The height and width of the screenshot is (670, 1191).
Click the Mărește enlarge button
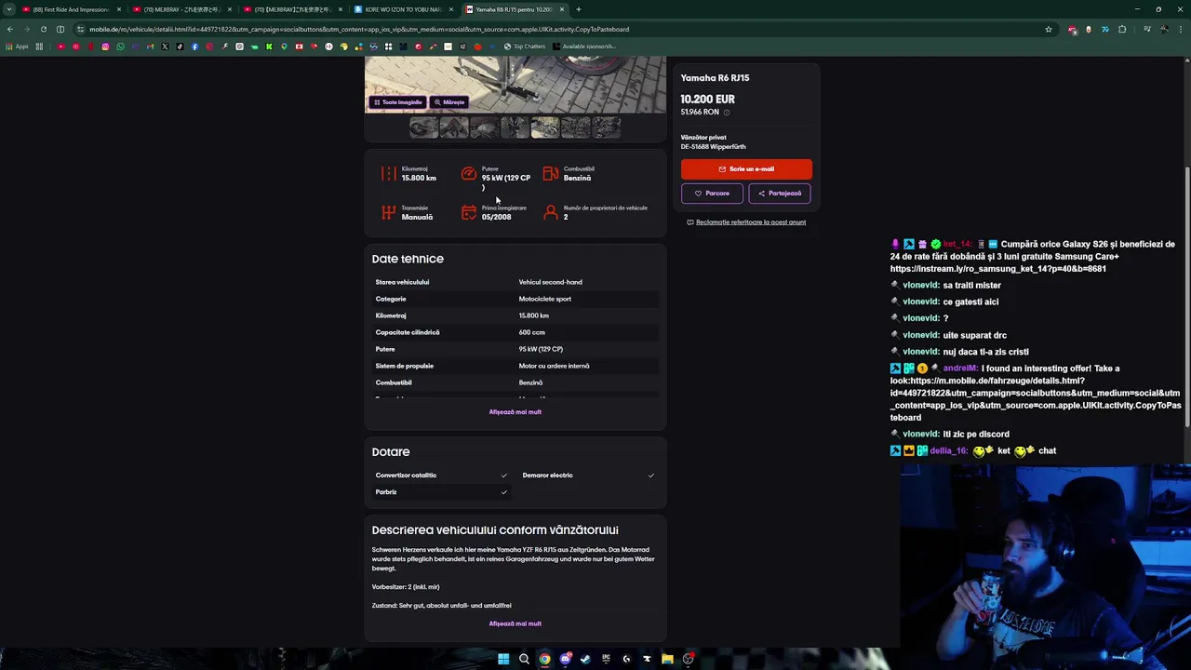(449, 102)
